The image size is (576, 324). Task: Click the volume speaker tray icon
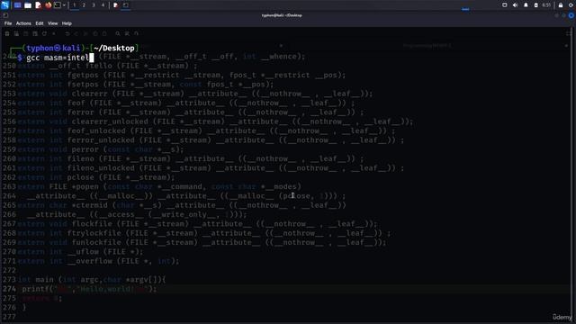pos(515,5)
